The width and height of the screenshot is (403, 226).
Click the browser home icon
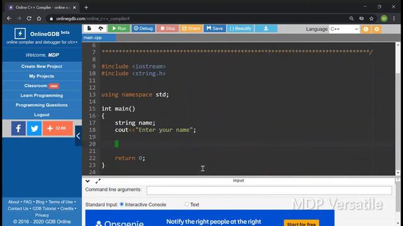[39, 18]
